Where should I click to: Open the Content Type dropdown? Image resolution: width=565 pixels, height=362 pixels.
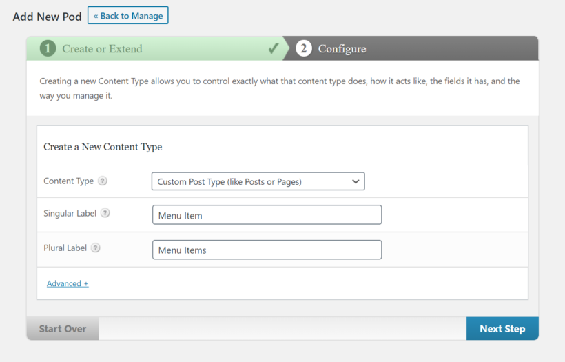(258, 181)
